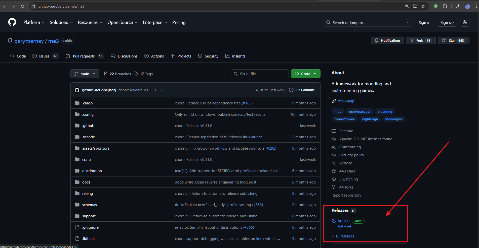Expand the Platform navigation menu
Image resolution: width=479 pixels, height=248 pixels.
pos(34,22)
